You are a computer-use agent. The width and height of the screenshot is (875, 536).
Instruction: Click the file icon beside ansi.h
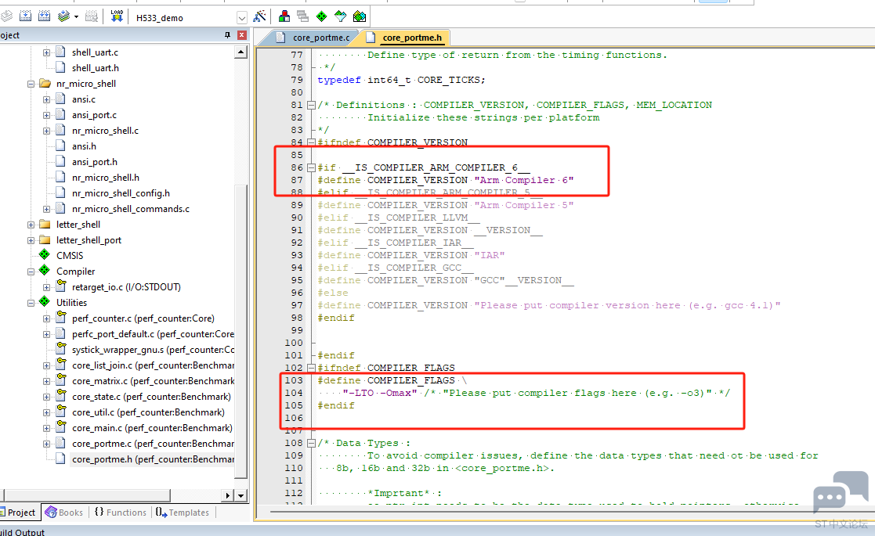coord(61,146)
